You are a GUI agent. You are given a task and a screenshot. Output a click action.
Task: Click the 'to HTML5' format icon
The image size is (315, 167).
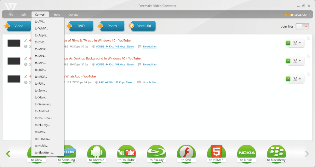click(x=216, y=153)
